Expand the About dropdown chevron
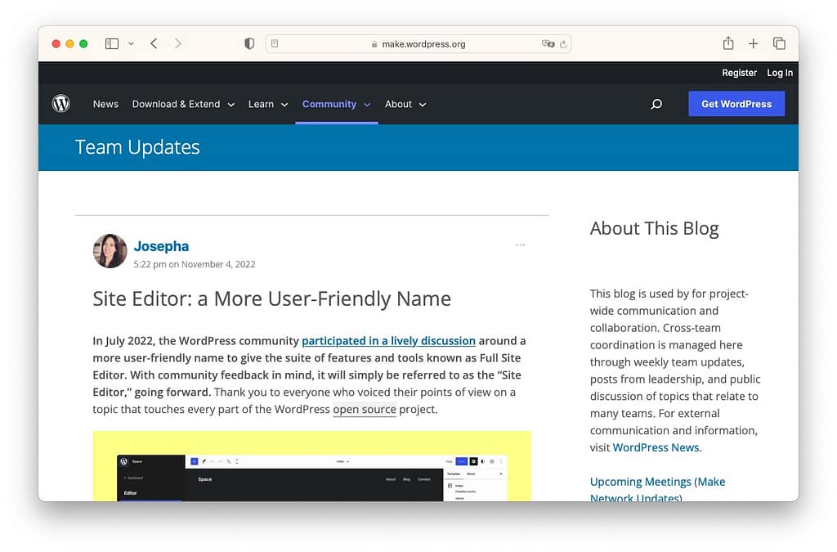This screenshot has width=837, height=552. (424, 105)
